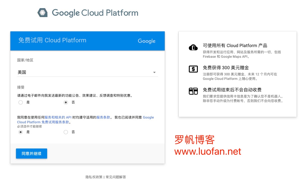
Task: Open Google Cloud Platform 免费试用服务条款 link
Action: click(86, 120)
